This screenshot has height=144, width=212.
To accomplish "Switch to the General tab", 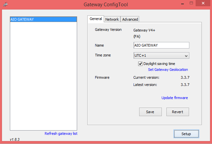I will [x=95, y=19].
